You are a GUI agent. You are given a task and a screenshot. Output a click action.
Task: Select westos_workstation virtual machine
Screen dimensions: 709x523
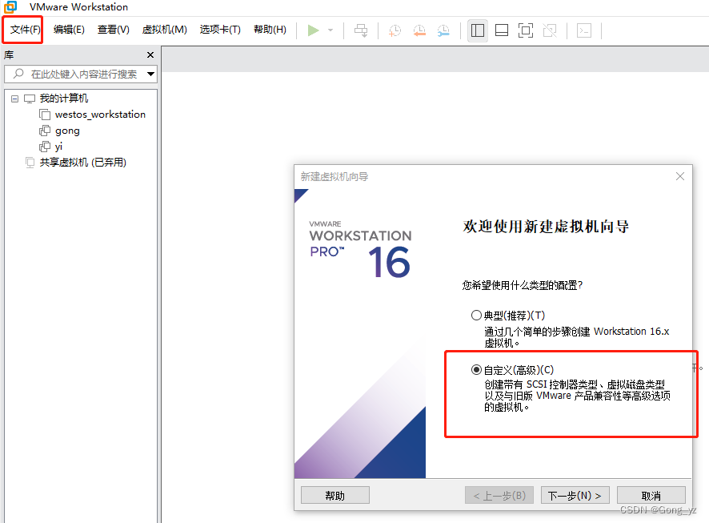tap(100, 115)
